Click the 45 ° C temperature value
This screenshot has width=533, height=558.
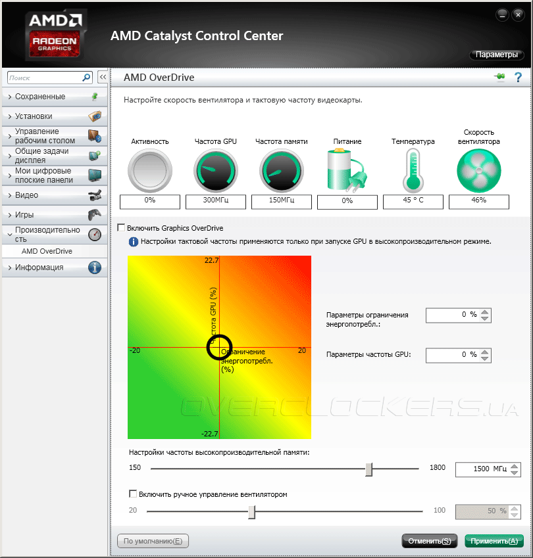(413, 200)
